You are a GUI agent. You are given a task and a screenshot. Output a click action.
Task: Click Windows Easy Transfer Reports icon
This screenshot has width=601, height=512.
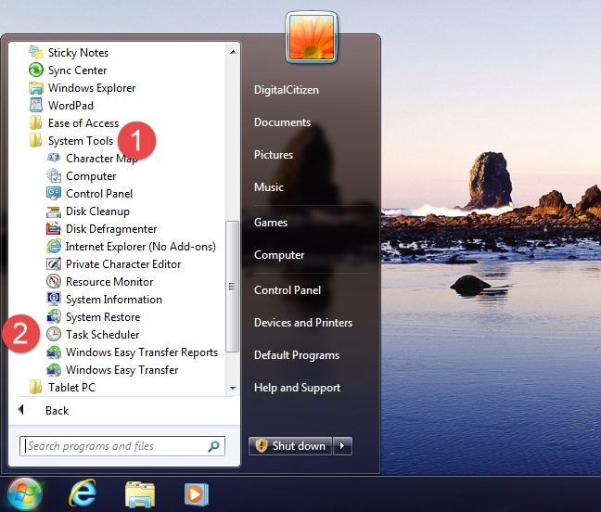pos(54,352)
